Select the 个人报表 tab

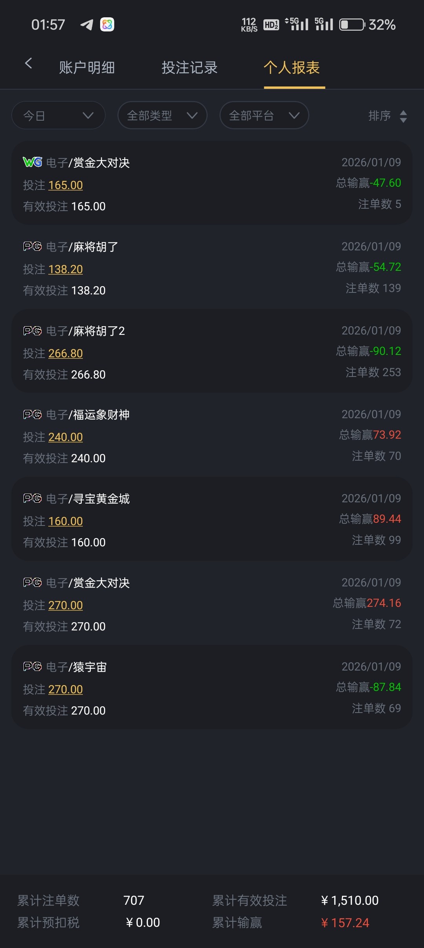coord(292,68)
